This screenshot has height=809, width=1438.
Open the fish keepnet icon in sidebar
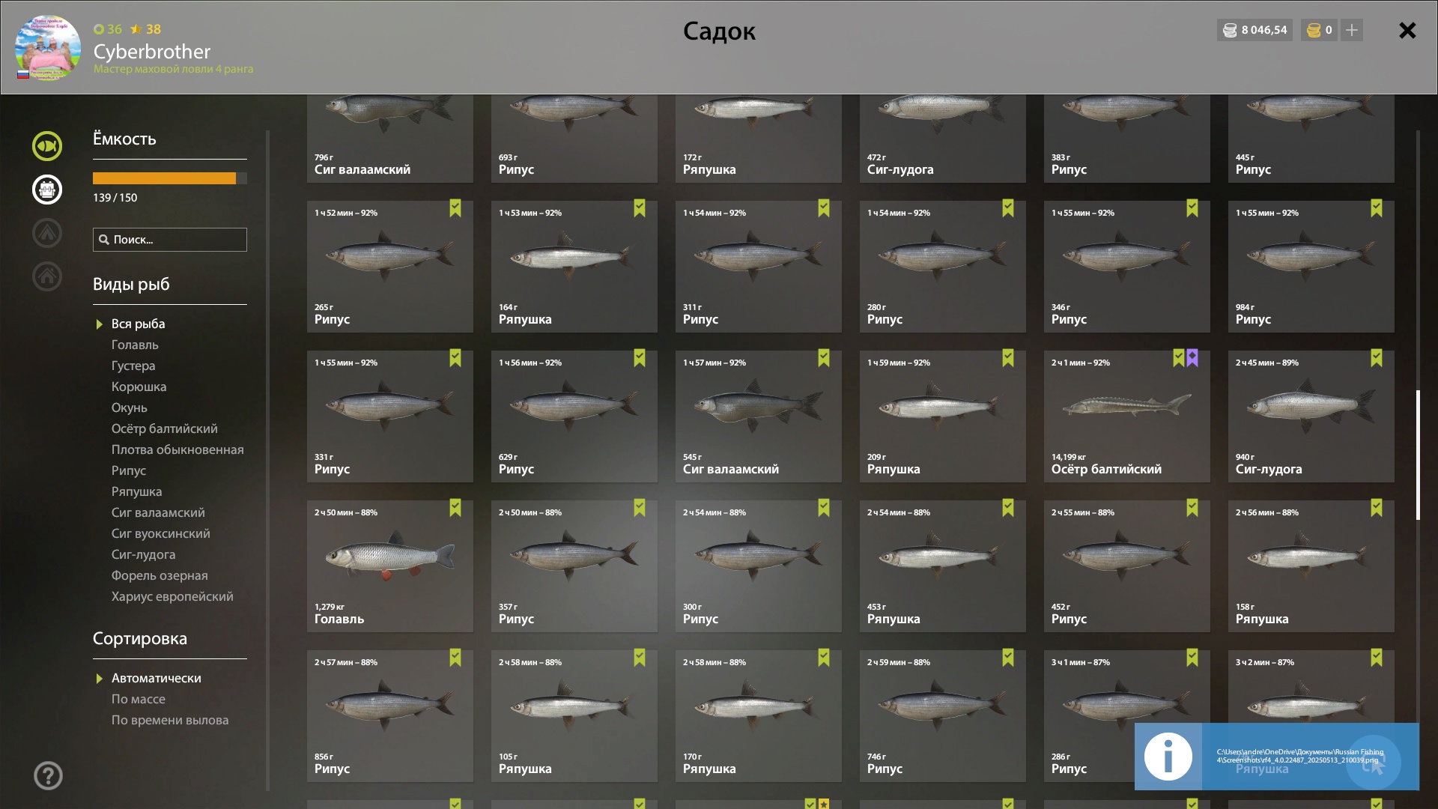tap(47, 146)
